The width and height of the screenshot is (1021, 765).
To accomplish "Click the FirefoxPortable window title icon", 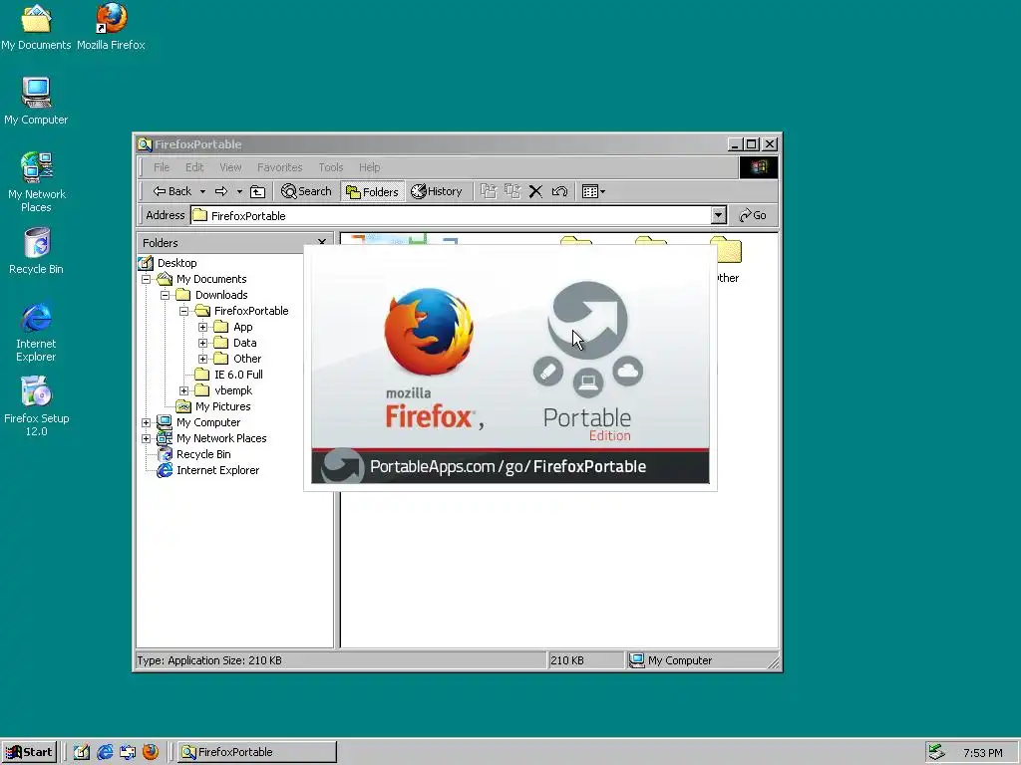I will point(145,144).
